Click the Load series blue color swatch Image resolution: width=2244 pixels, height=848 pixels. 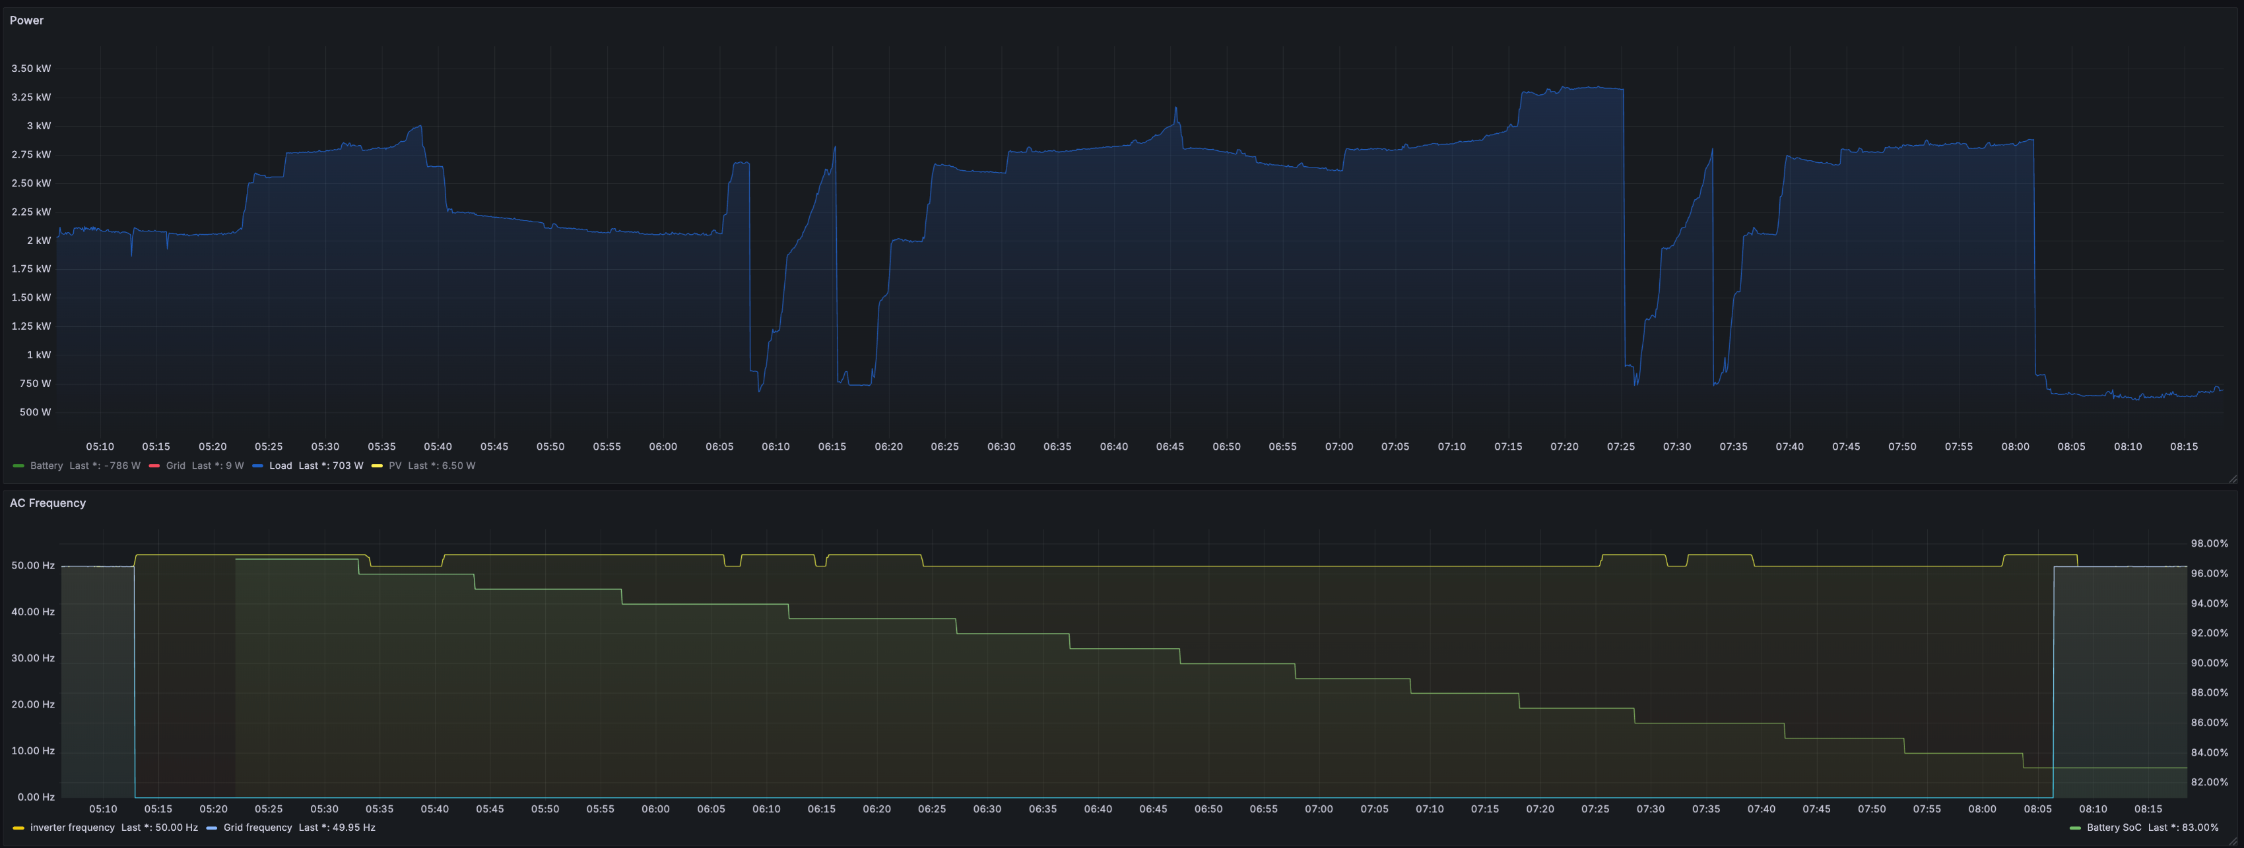[x=257, y=466]
